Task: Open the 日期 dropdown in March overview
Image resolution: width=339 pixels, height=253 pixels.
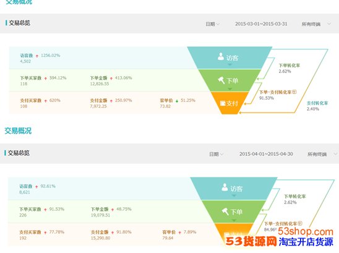Action: point(212,24)
